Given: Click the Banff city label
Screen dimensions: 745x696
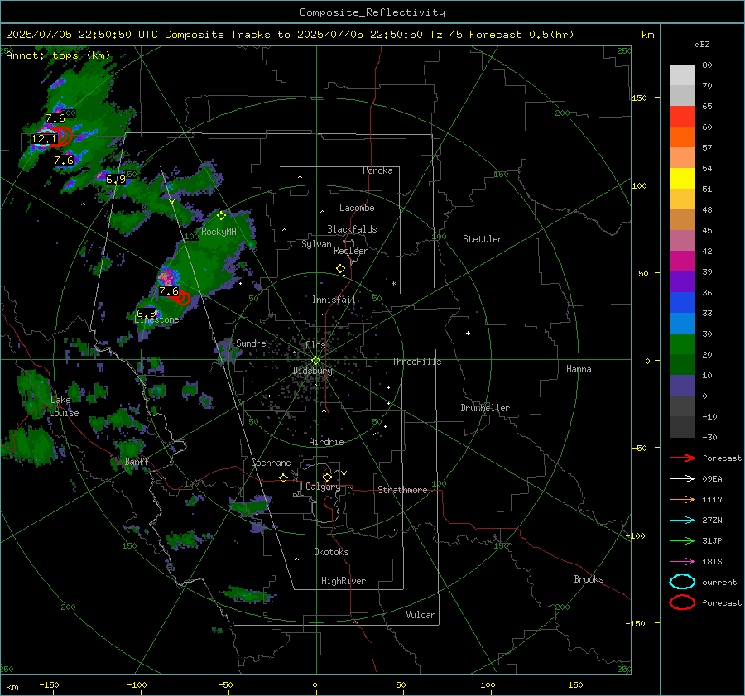Looking at the screenshot, I should 137,461.
